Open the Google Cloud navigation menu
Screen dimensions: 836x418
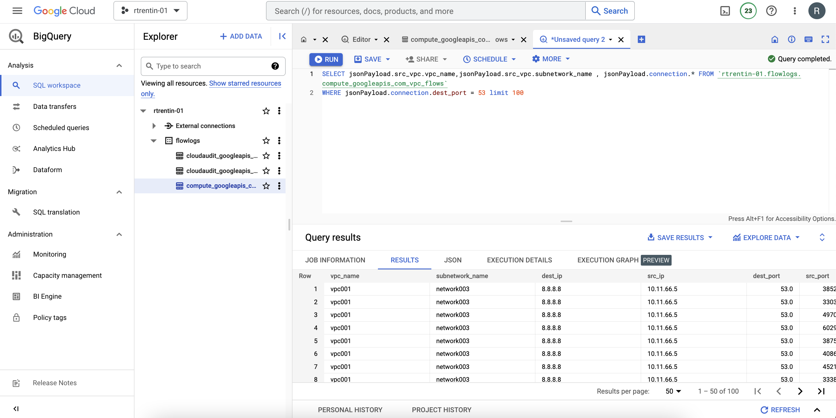tap(17, 11)
